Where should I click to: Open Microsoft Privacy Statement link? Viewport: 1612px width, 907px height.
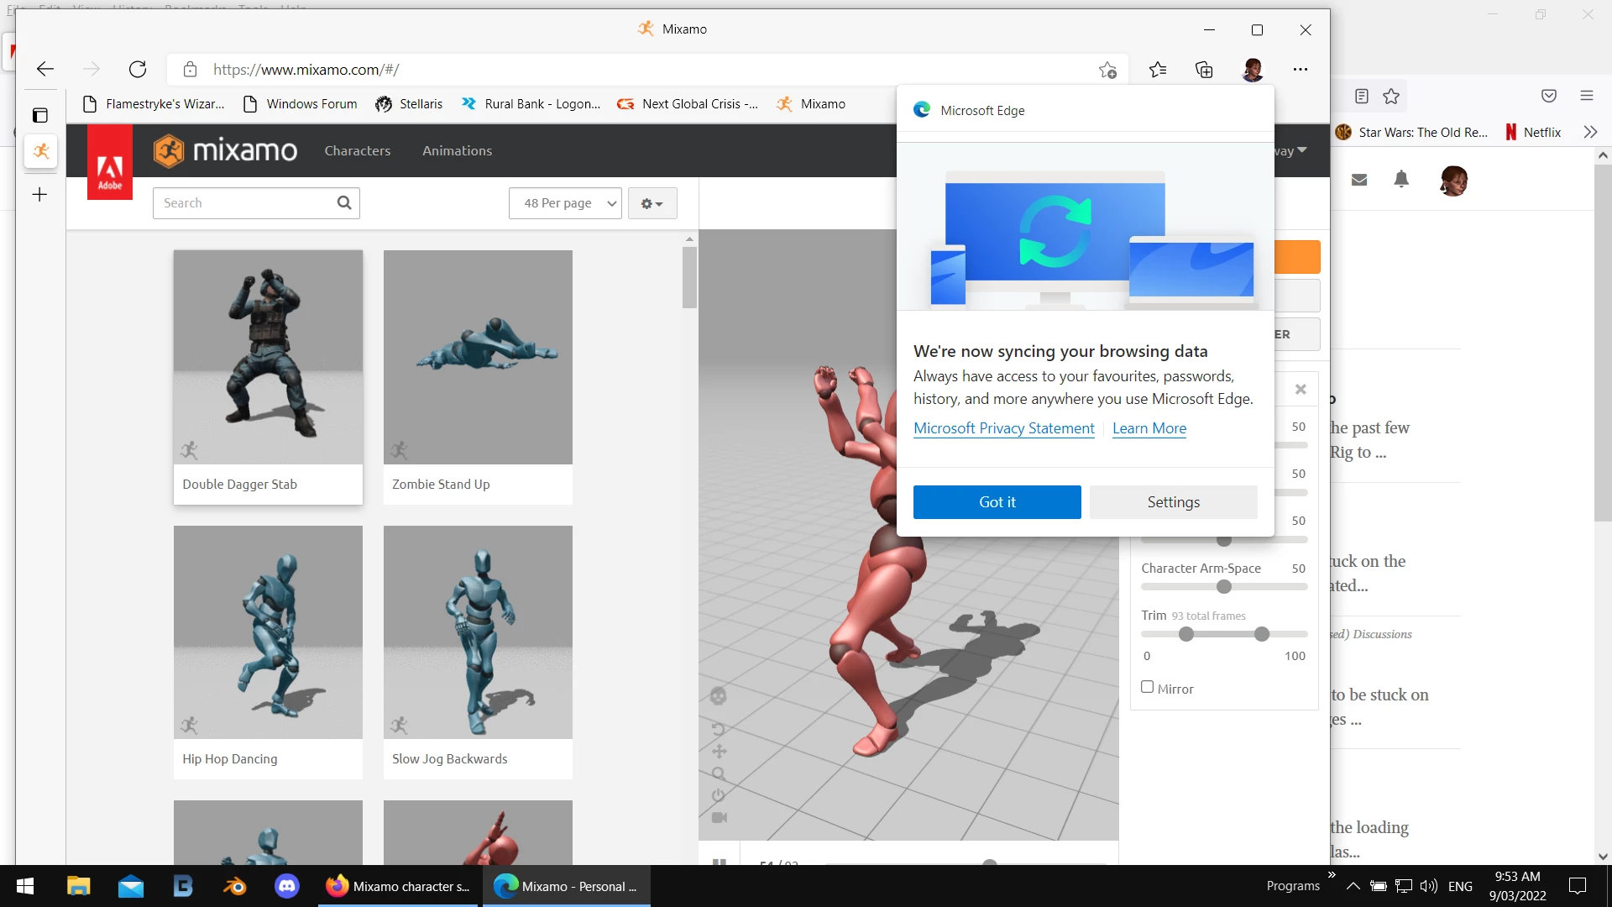[1003, 428]
